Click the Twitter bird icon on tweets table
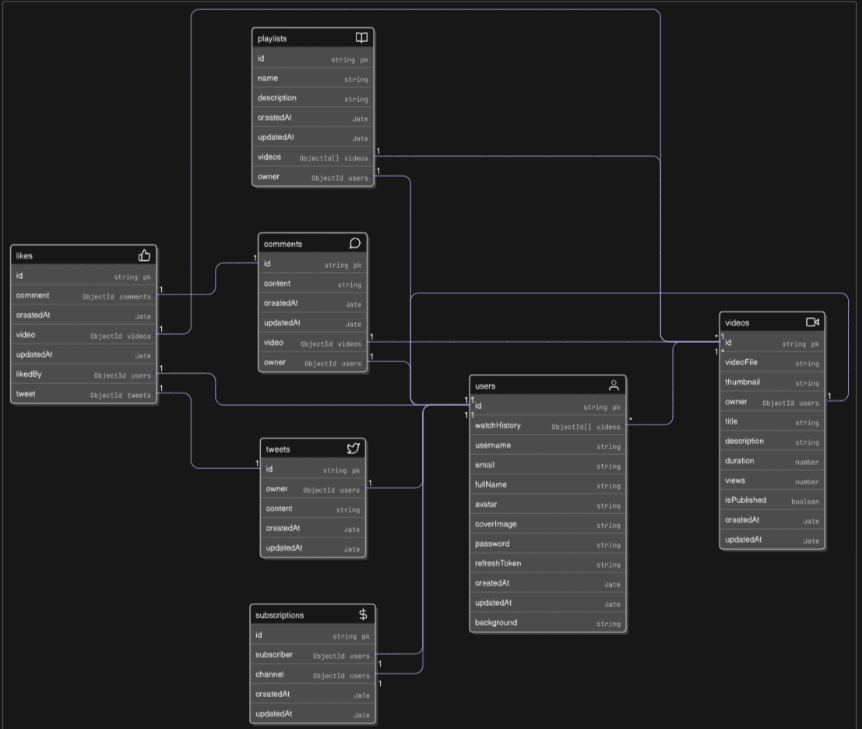 (354, 449)
